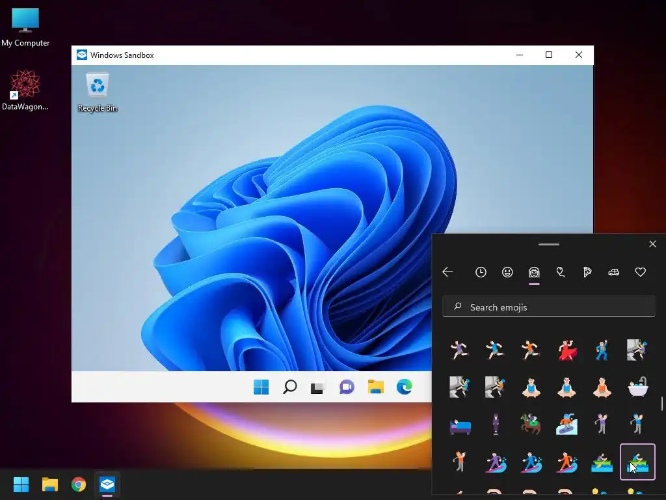666x500 pixels.
Task: Open File Explorer in the Sandbox taskbar
Action: [x=375, y=387]
